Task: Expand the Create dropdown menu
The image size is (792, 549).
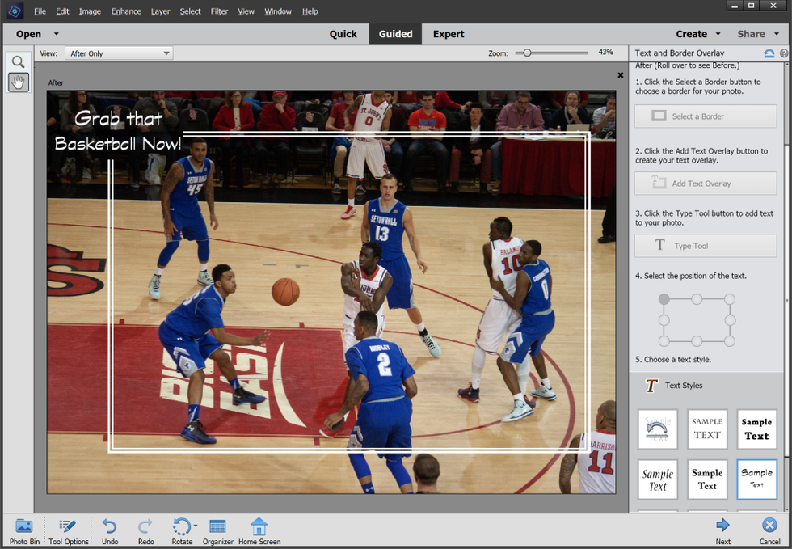Action: 718,34
